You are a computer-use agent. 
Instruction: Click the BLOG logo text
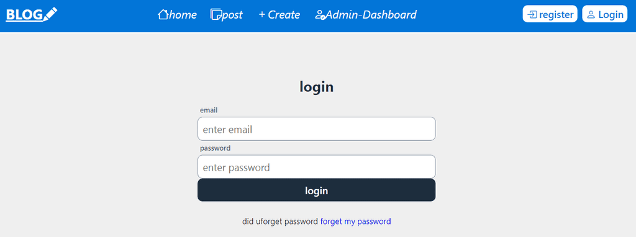click(x=24, y=15)
